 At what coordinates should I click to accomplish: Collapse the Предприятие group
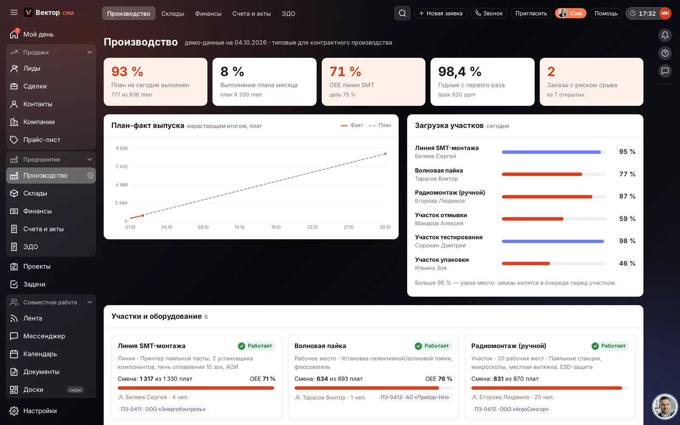tap(51, 159)
